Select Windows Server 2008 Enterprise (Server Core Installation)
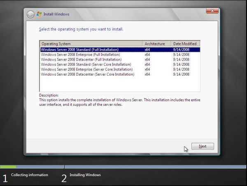247x186 pixels. [120, 70]
